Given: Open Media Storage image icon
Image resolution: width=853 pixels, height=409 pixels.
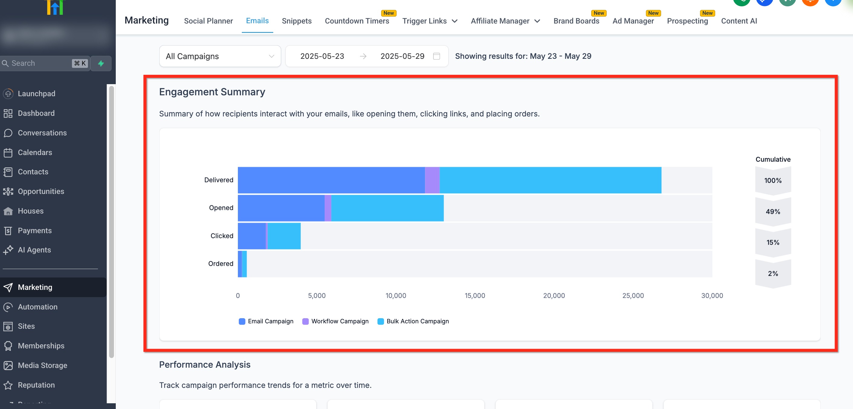Looking at the screenshot, I should [8, 365].
